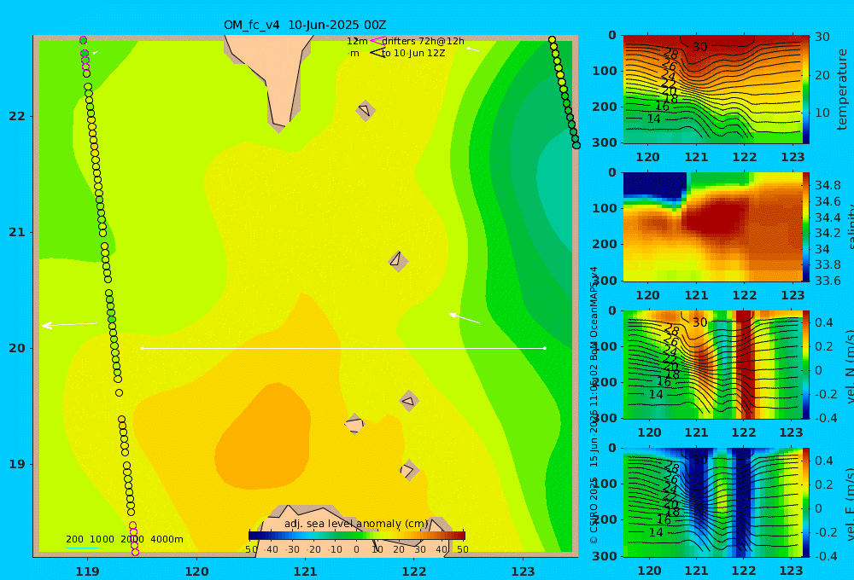This screenshot has width=854, height=580.
Task: Click the sea level anomaly colorbar
Action: (357, 536)
